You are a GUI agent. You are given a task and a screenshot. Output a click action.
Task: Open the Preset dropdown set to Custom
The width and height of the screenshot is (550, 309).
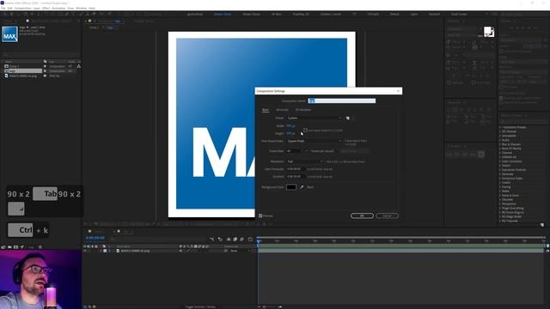click(315, 118)
